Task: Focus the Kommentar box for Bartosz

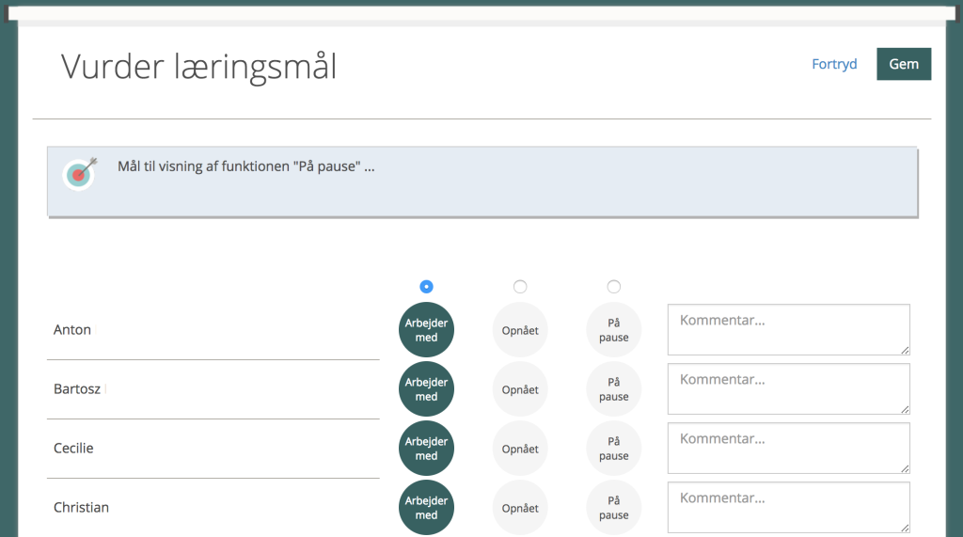Action: click(x=788, y=388)
